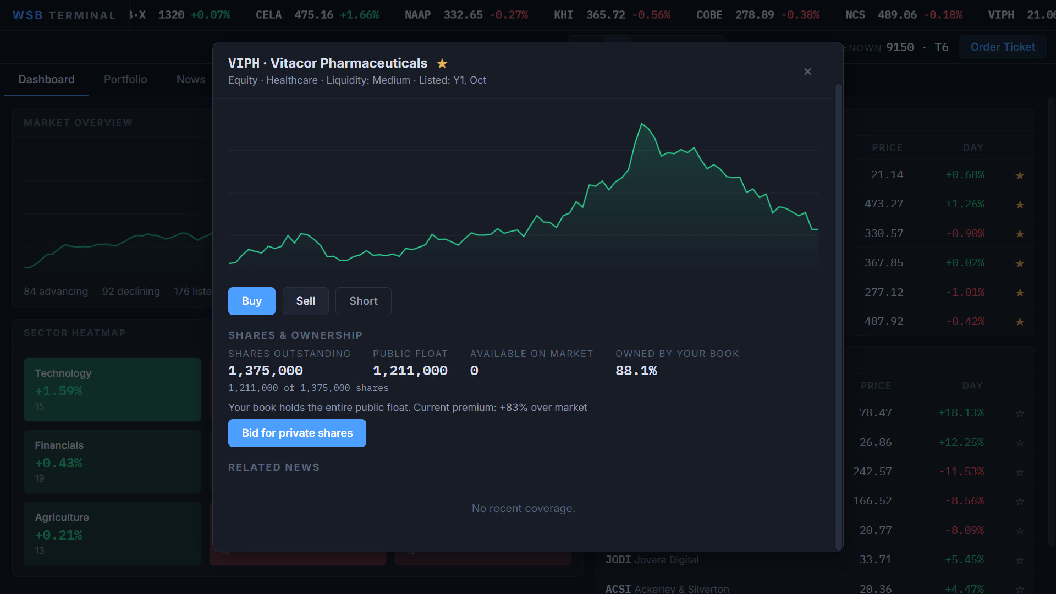Toggle star on the 277.12 row
The width and height of the screenshot is (1056, 594).
point(1020,293)
